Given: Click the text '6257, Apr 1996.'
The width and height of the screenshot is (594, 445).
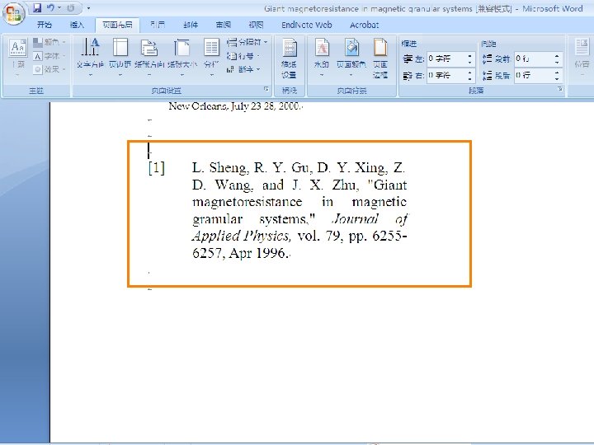Looking at the screenshot, I should pyautogui.click(x=240, y=253).
